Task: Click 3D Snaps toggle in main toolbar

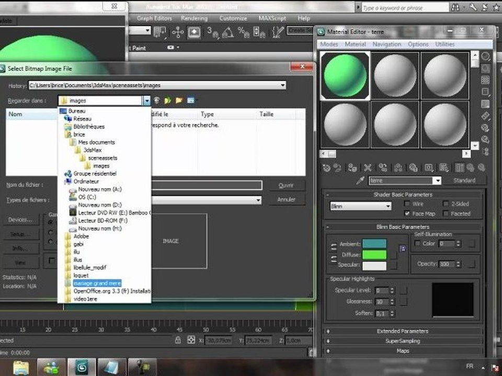Action: coord(213,32)
